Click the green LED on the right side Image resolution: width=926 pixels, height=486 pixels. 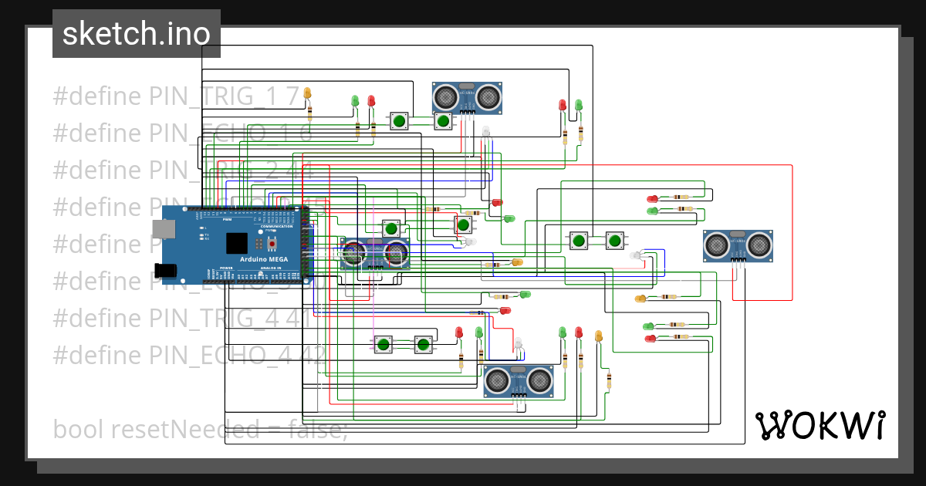click(x=652, y=211)
